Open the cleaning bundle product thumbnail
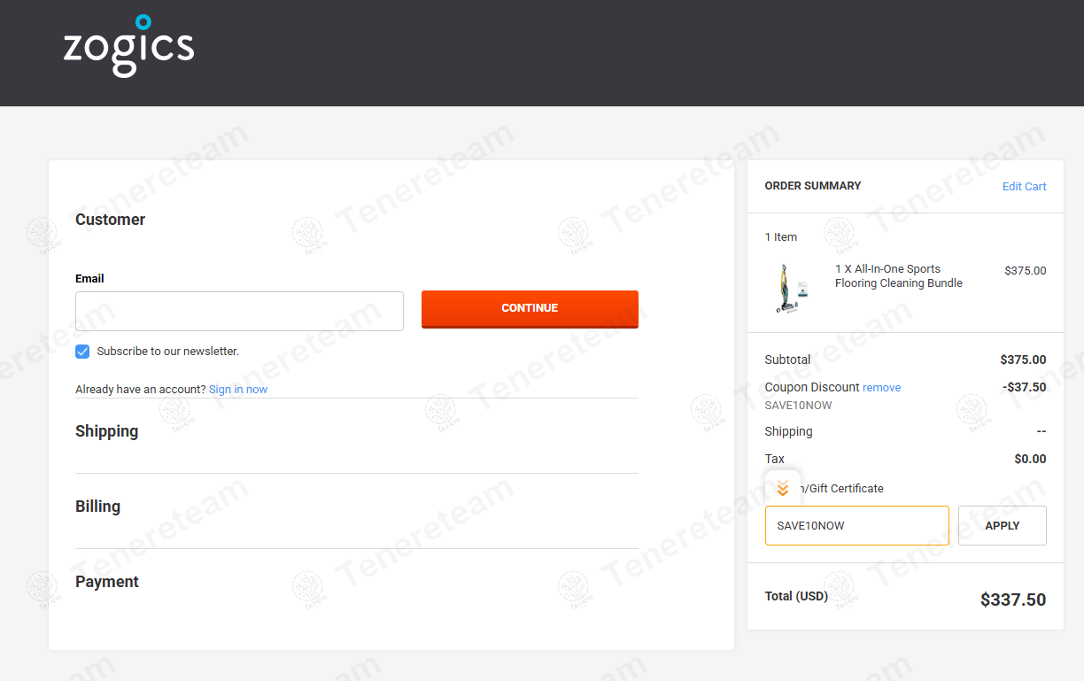Image resolution: width=1084 pixels, height=681 pixels. tap(793, 289)
